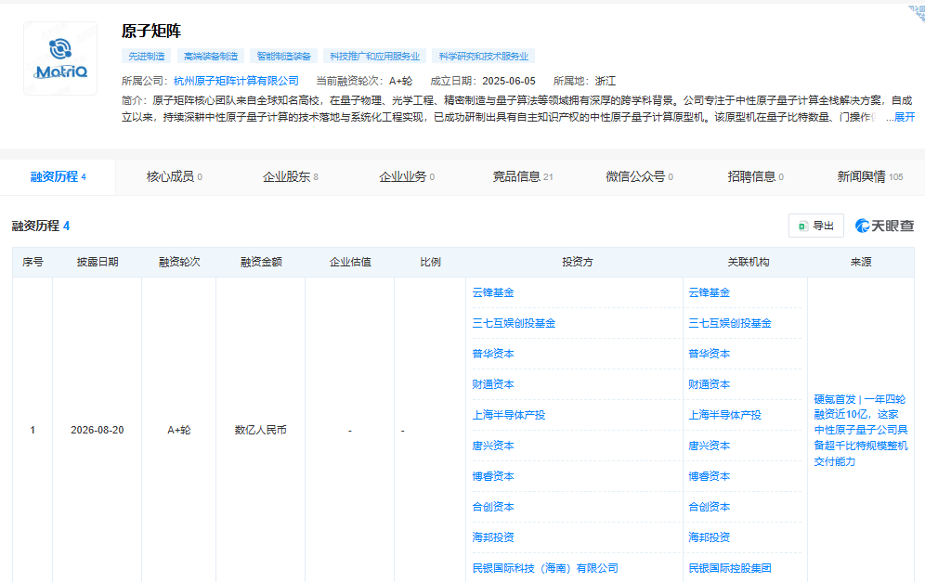Image resolution: width=925 pixels, height=582 pixels.
Task: Open 上海半导体产投 in 关联机构 column
Action: pos(724,415)
